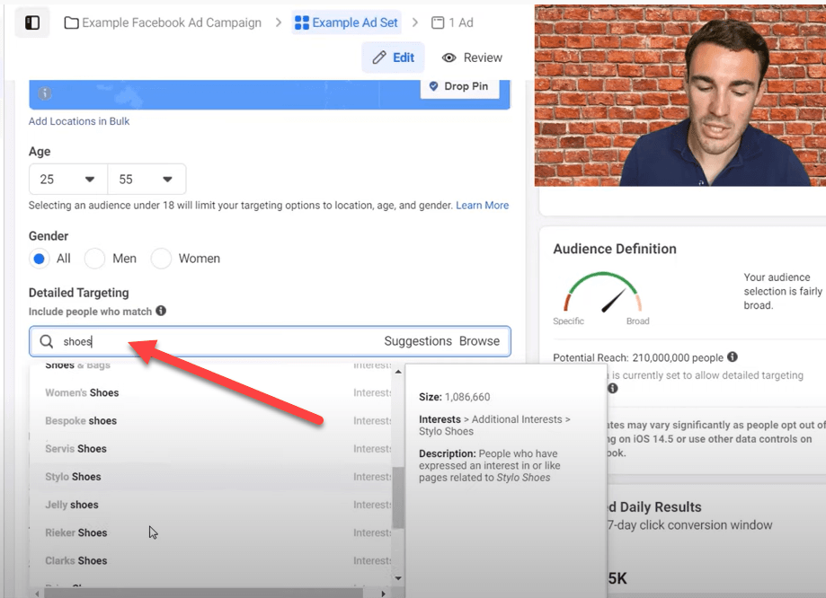826x598 pixels.
Task: Click the campaign folder icon
Action: (71, 22)
